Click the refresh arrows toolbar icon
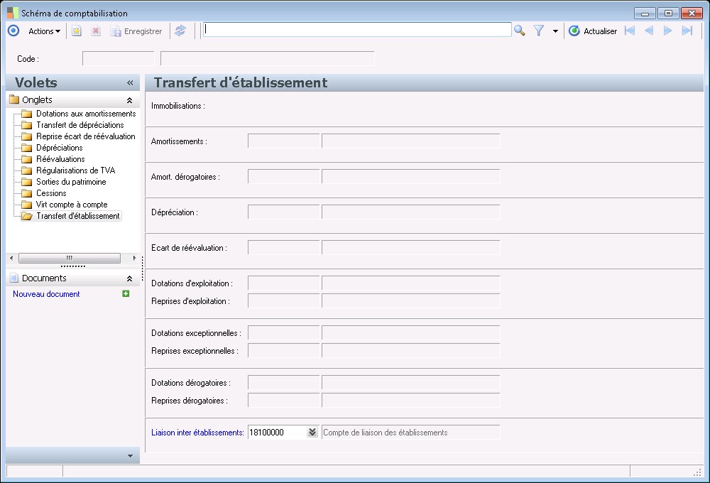710x483 pixels. [180, 31]
